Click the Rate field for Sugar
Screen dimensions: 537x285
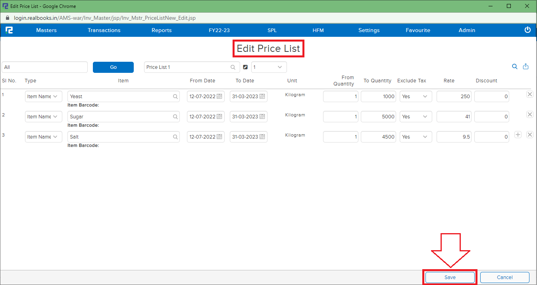pyautogui.click(x=454, y=117)
